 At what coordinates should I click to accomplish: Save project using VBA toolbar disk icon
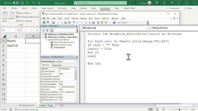[53, 23]
